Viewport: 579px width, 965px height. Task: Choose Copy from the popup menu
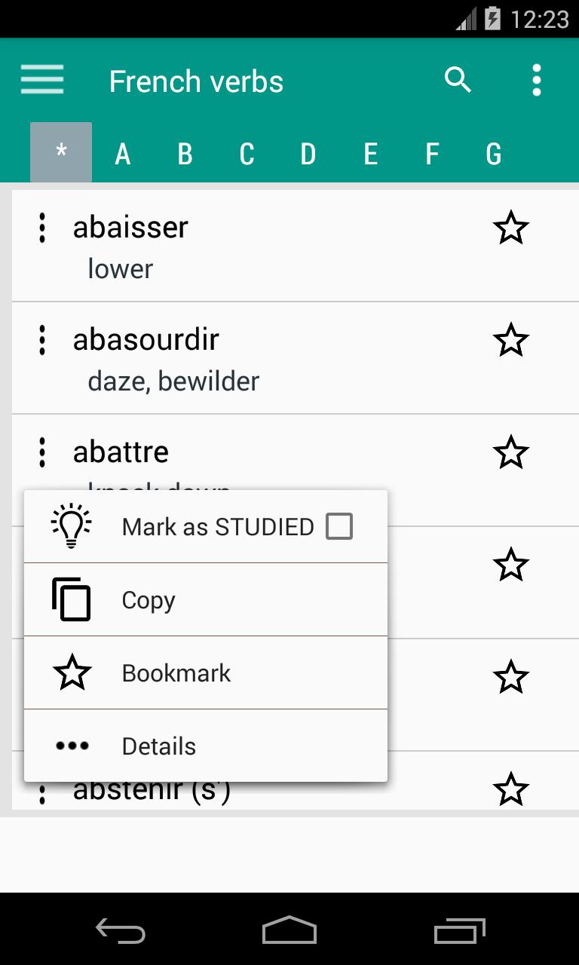coord(206,600)
